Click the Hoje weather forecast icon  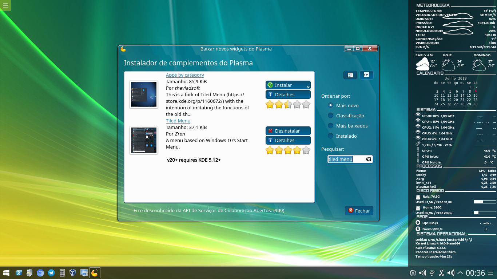(448, 65)
